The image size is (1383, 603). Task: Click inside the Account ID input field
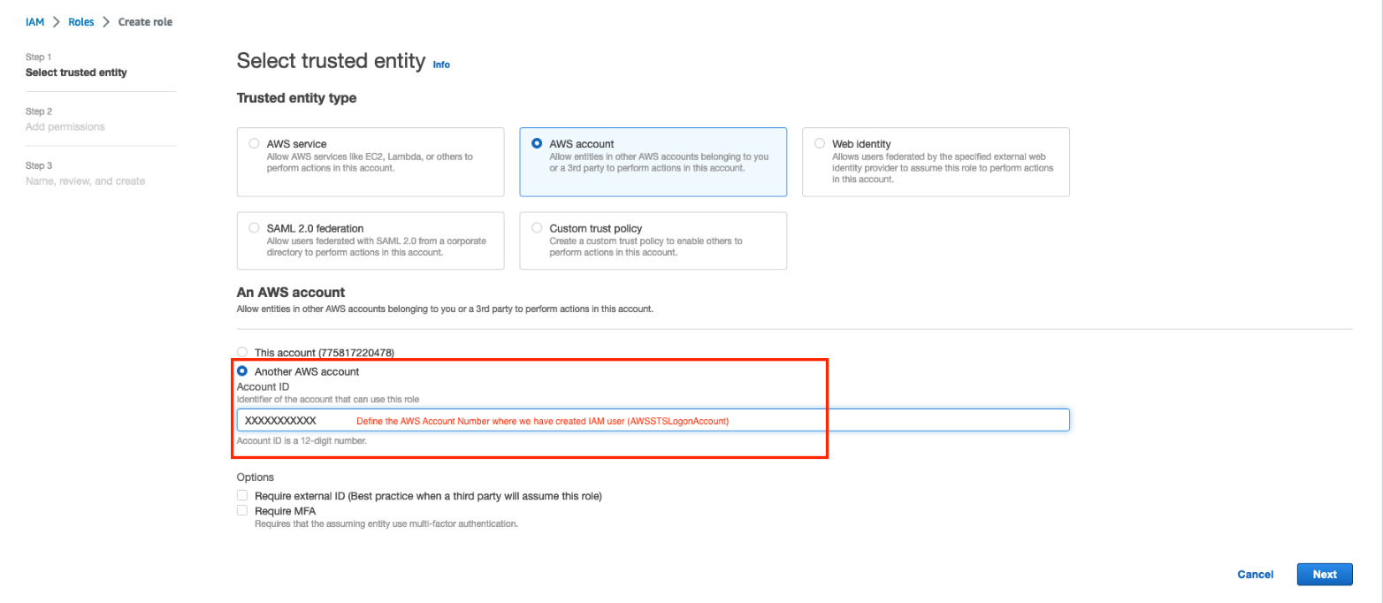(531, 419)
